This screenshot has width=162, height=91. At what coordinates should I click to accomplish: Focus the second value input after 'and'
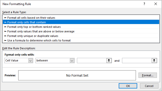(x=137, y=60)
